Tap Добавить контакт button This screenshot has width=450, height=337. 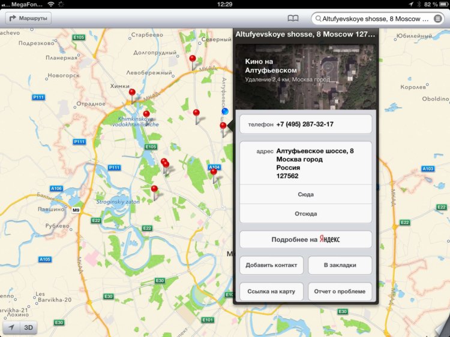pos(271,265)
